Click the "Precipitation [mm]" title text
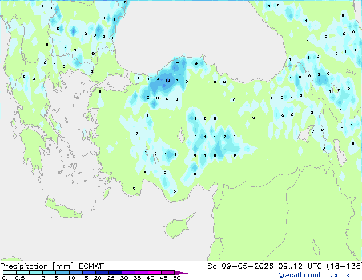The image size is (362, 280). pos(37,266)
